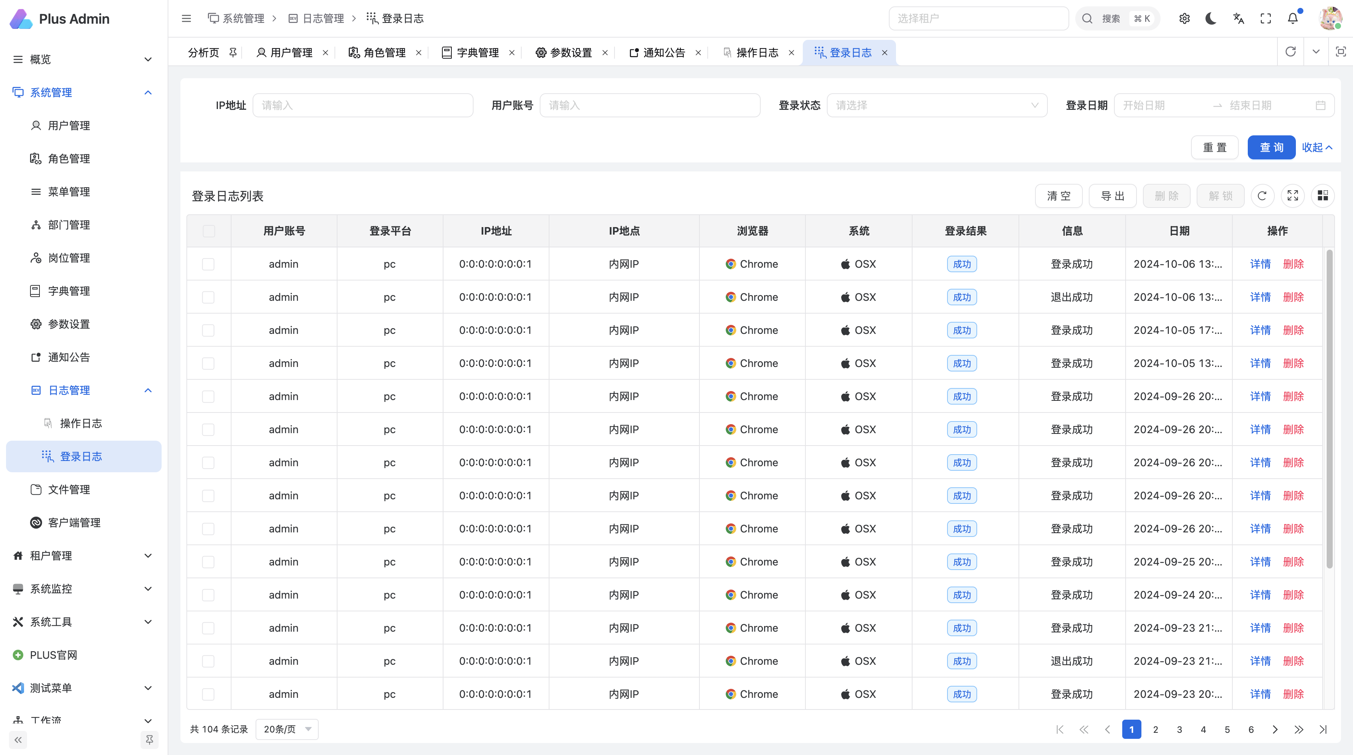Click 详情 link in first row
The width and height of the screenshot is (1353, 755).
coord(1259,264)
